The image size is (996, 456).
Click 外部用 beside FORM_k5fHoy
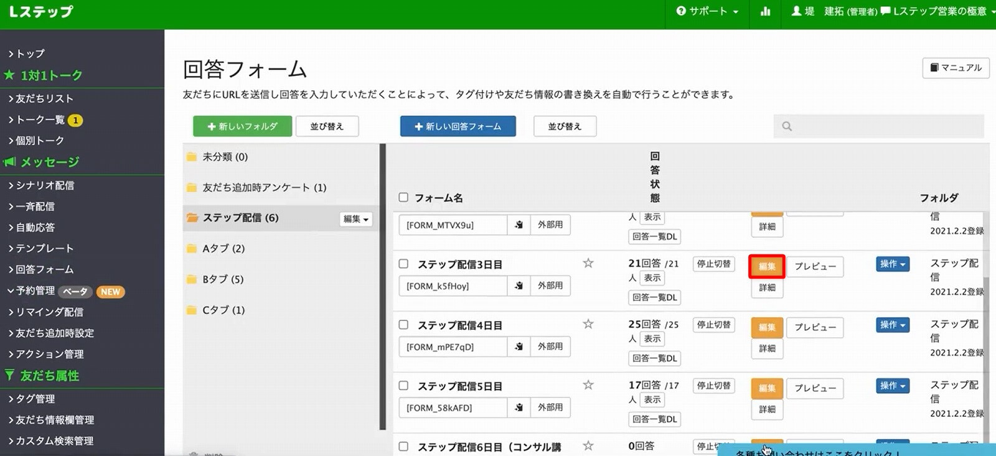pos(550,286)
